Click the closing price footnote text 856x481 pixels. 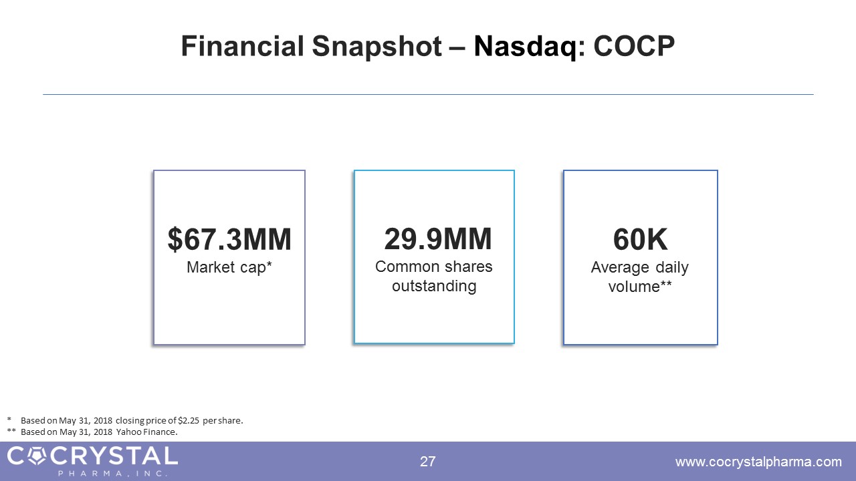tap(132, 421)
